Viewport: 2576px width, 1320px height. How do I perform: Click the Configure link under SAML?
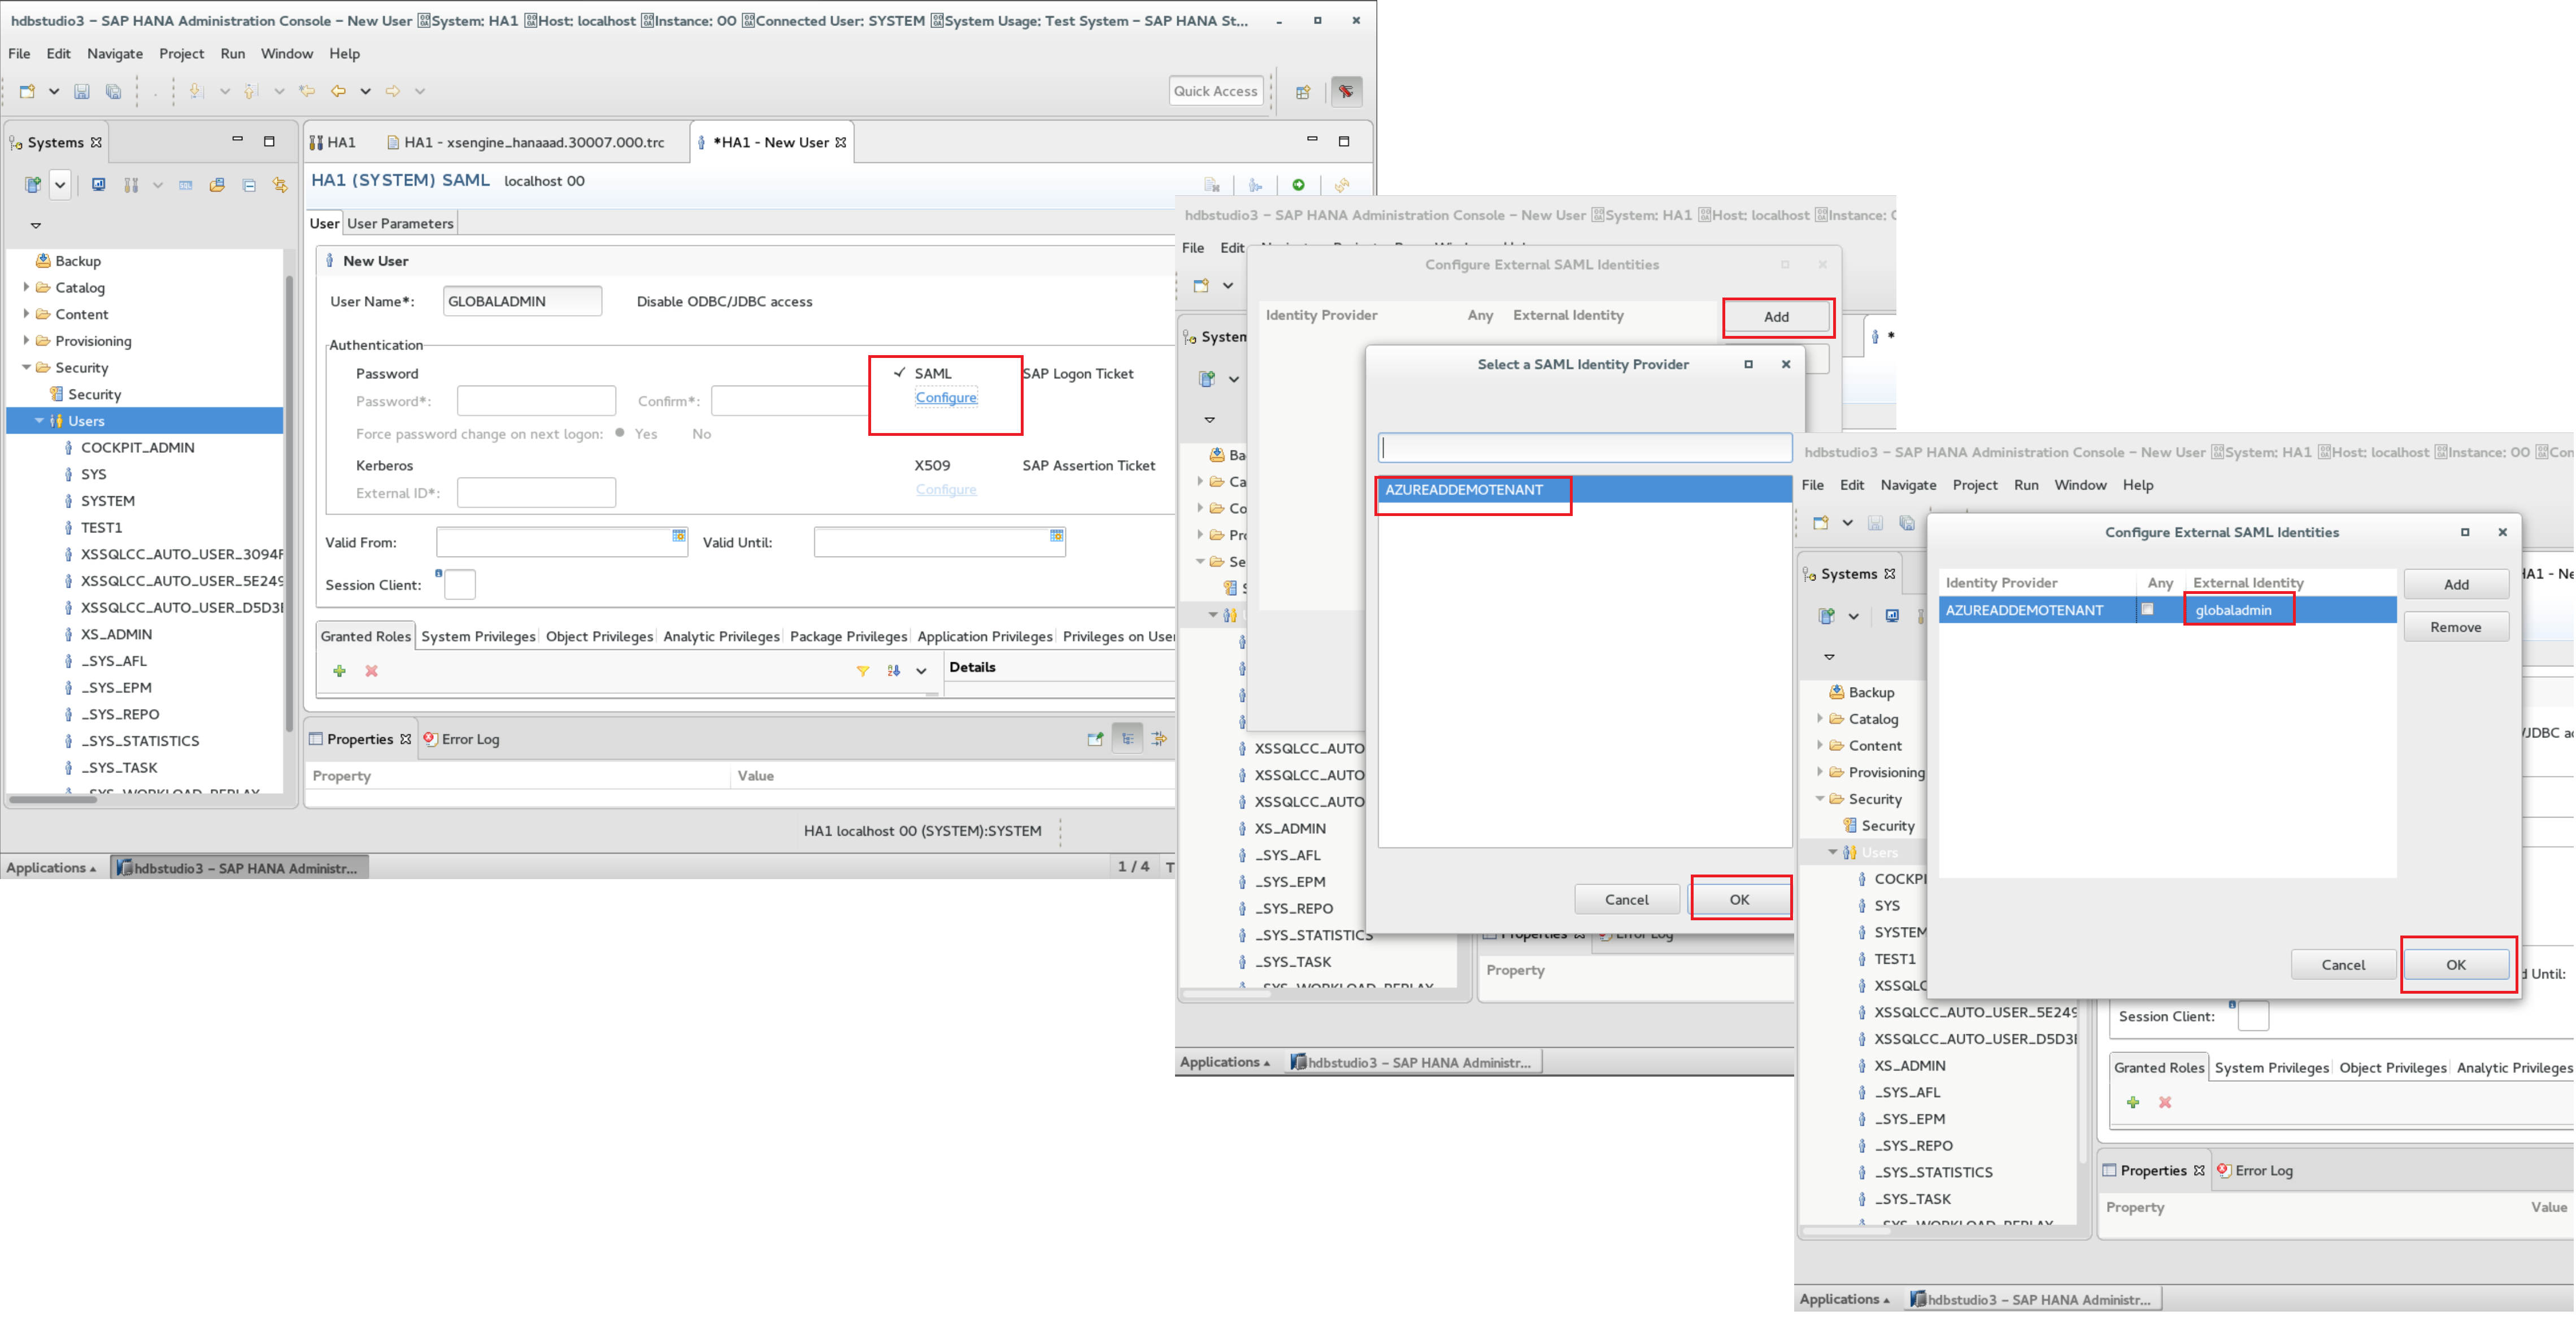pyautogui.click(x=945, y=397)
